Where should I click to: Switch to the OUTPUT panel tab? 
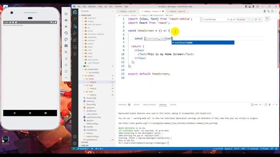click(x=136, y=105)
